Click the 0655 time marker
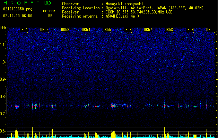Screen dimensions: 218x138 tap(107, 30)
